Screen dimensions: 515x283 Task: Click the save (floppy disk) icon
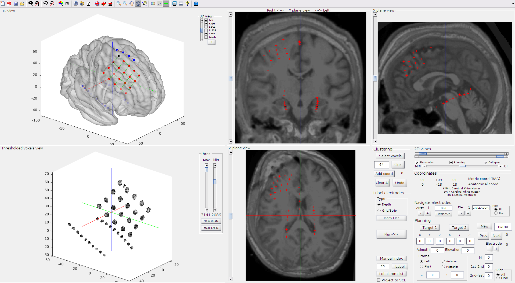[x=16, y=3]
